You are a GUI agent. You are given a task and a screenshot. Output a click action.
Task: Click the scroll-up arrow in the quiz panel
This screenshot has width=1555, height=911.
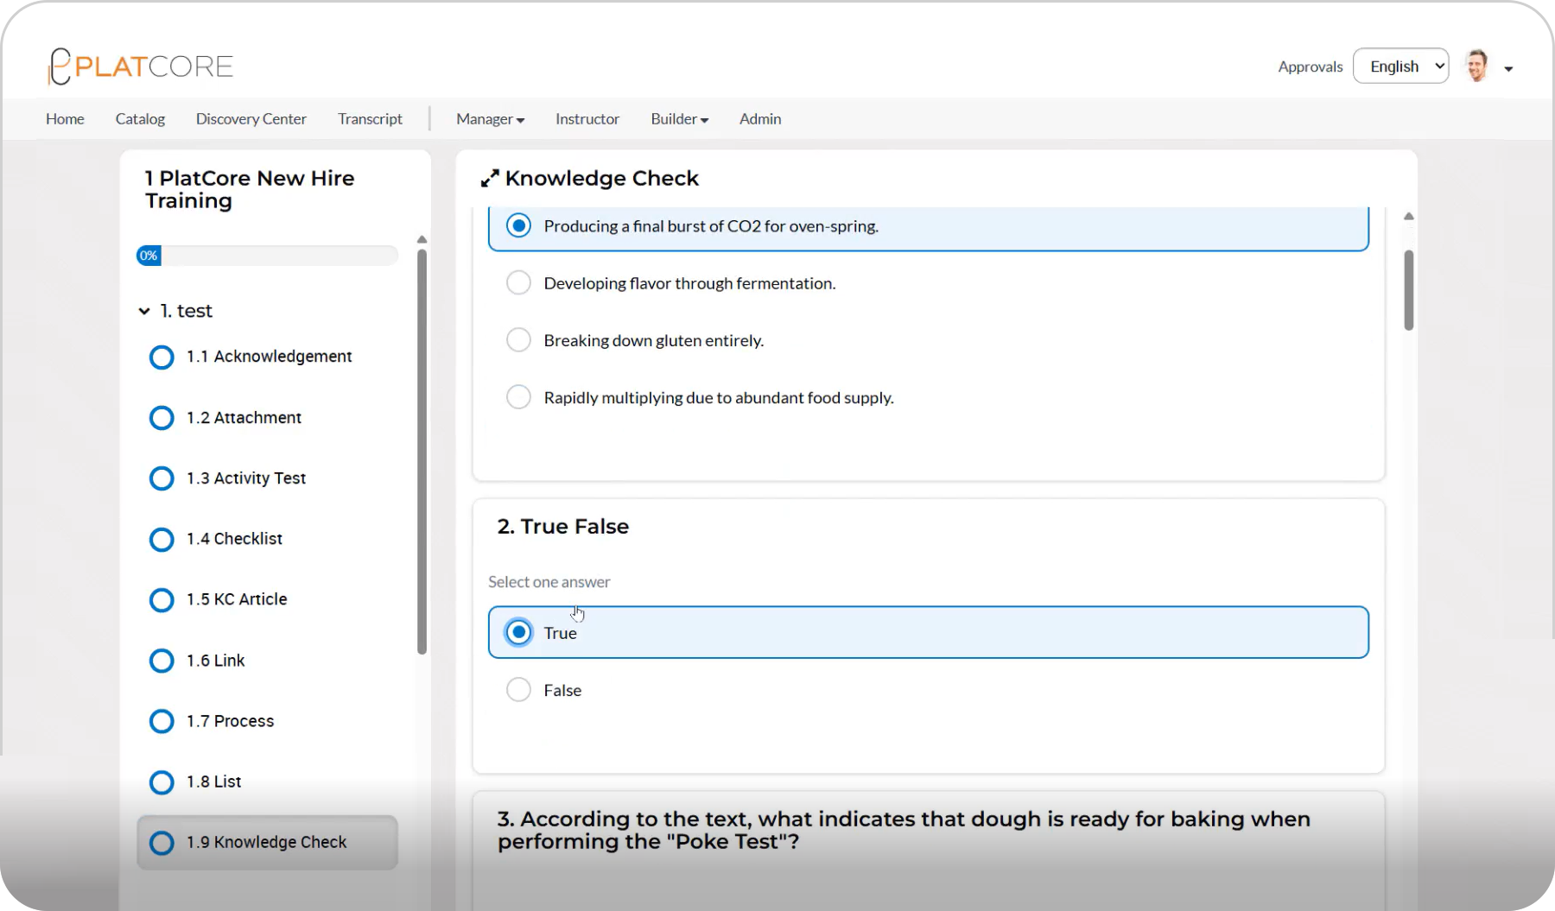(1408, 217)
